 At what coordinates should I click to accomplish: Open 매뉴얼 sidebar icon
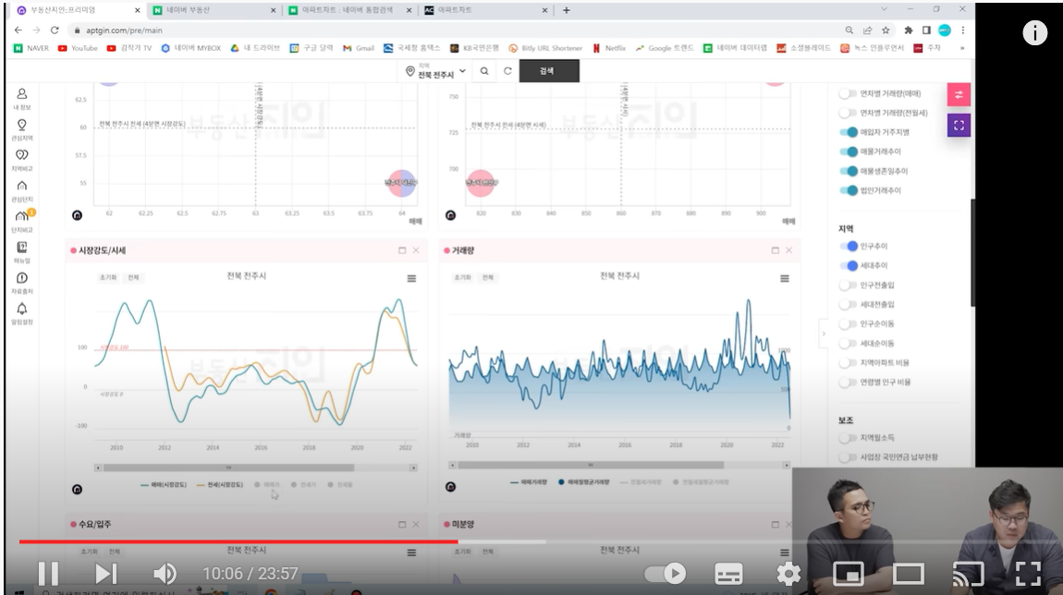coord(21,251)
